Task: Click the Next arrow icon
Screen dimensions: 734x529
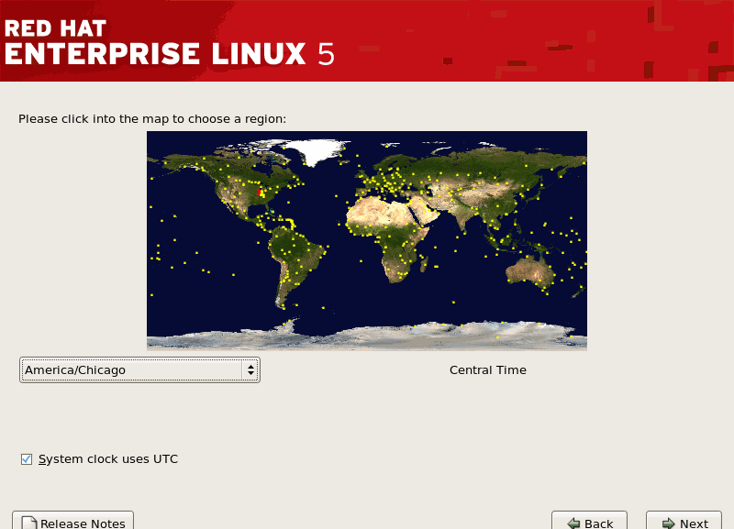Action: (668, 523)
